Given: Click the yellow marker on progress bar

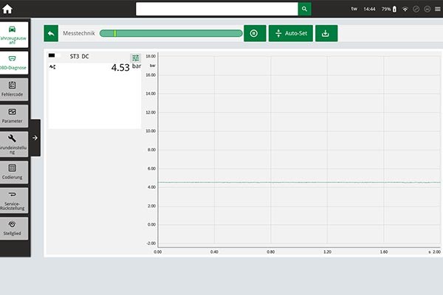Looking at the screenshot, I should point(115,33).
